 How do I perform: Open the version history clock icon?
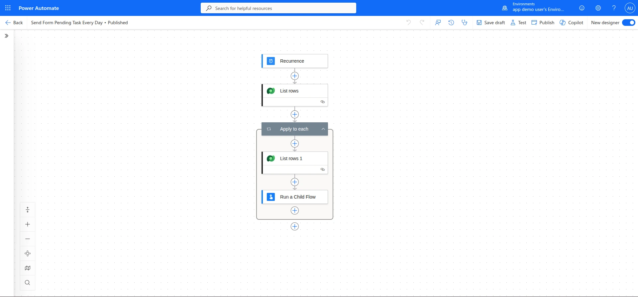pos(451,23)
